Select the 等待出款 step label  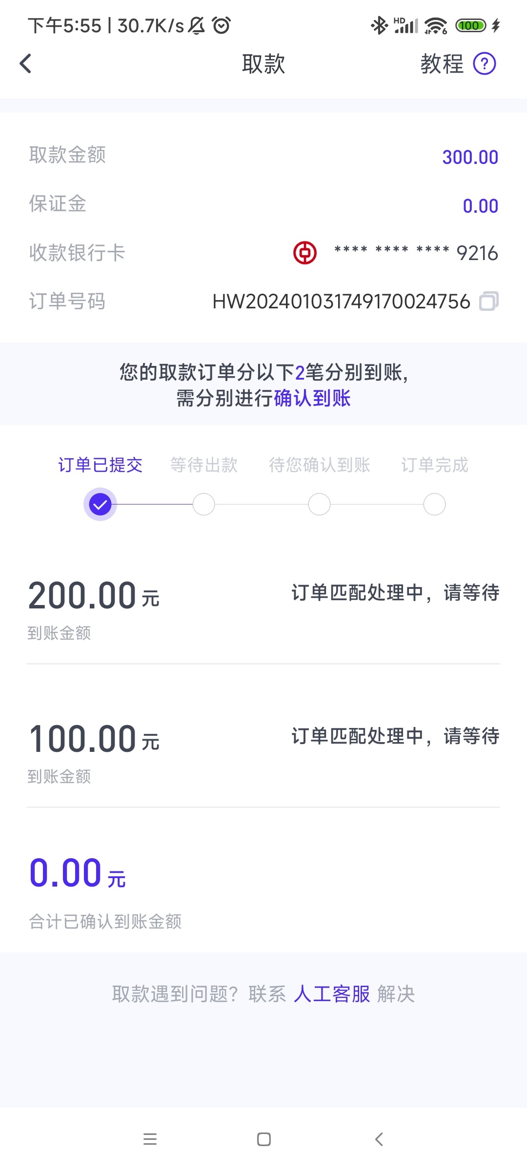[x=204, y=465]
